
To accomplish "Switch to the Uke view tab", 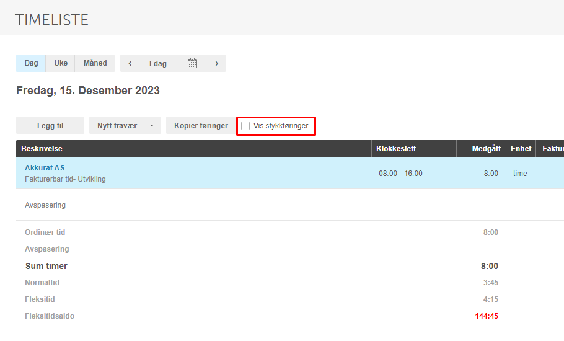I will click(x=61, y=63).
